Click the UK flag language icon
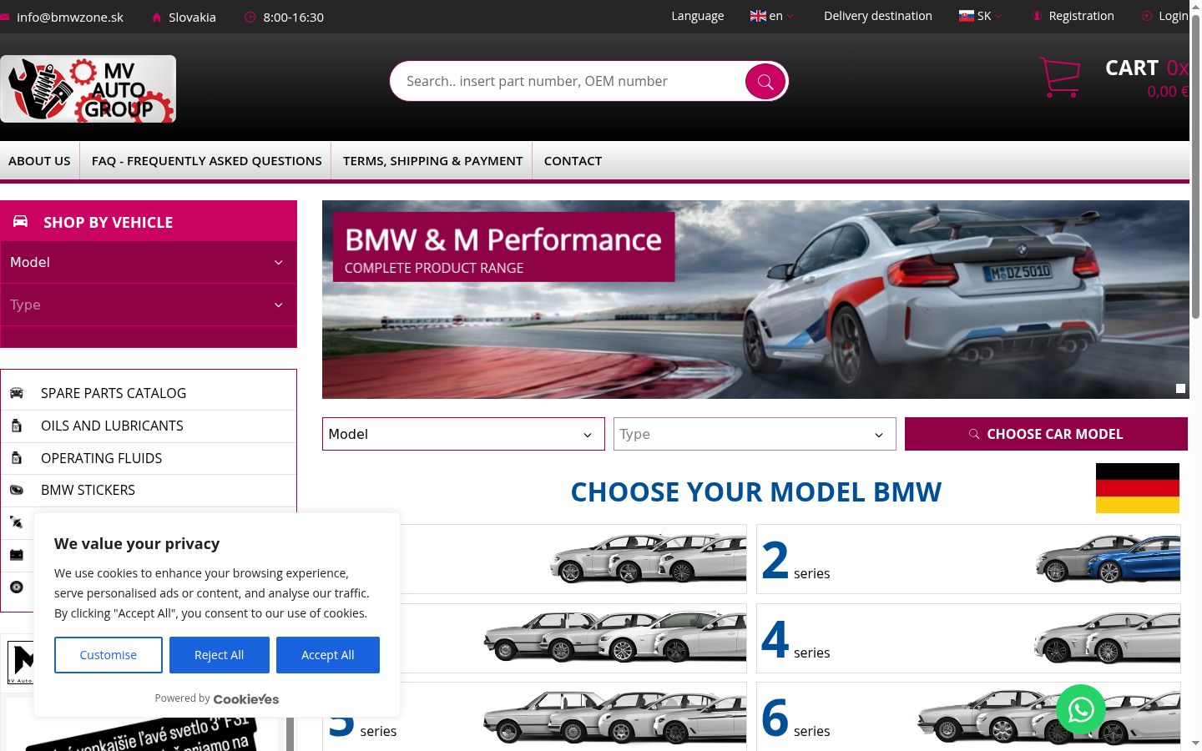The image size is (1202, 751). click(758, 16)
